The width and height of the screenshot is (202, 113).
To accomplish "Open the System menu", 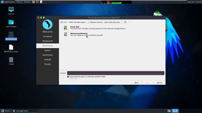I will pyautogui.click(x=27, y=2).
